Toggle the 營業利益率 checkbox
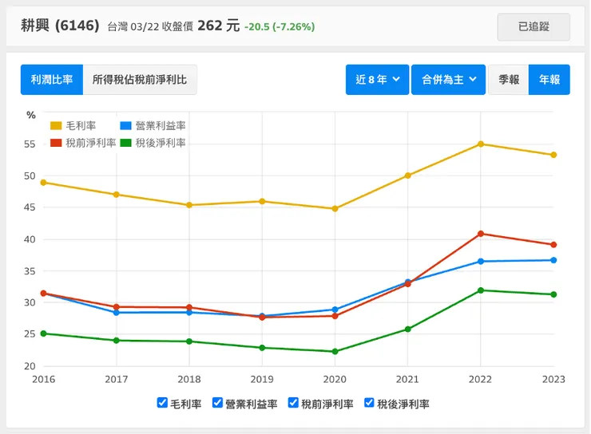This screenshot has width=591, height=434. click(217, 403)
